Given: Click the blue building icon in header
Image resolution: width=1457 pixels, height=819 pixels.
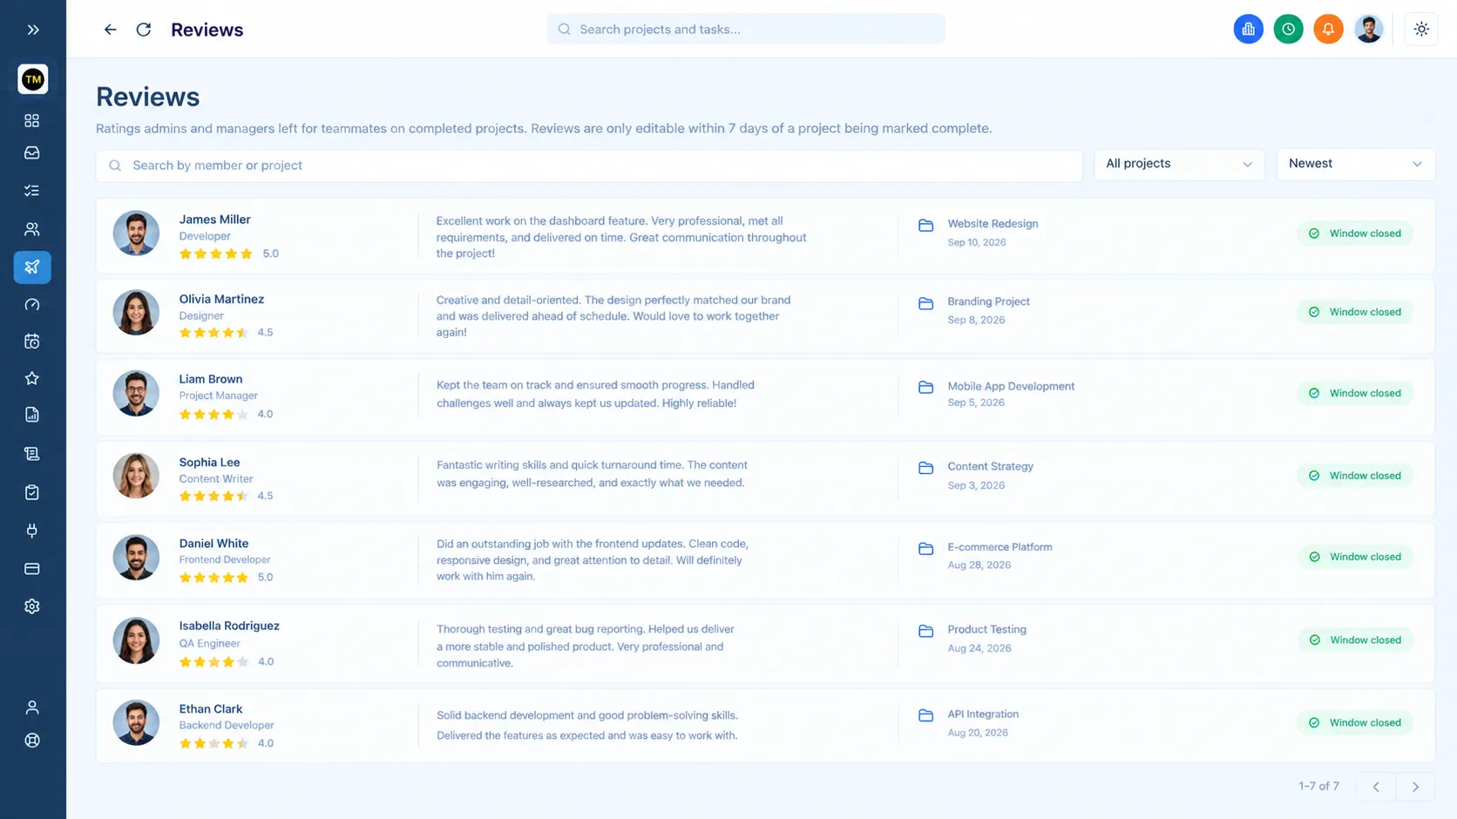Looking at the screenshot, I should click(x=1249, y=30).
